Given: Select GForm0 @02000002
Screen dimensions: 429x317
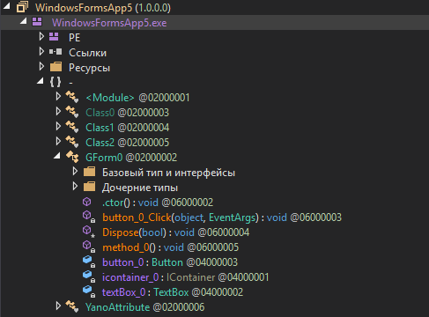Looking at the screenshot, I should pyautogui.click(x=131, y=158).
